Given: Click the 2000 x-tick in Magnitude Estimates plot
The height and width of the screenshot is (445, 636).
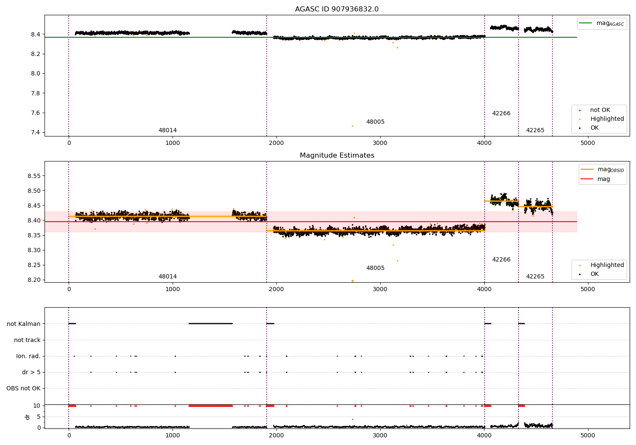Looking at the screenshot, I should click(276, 289).
